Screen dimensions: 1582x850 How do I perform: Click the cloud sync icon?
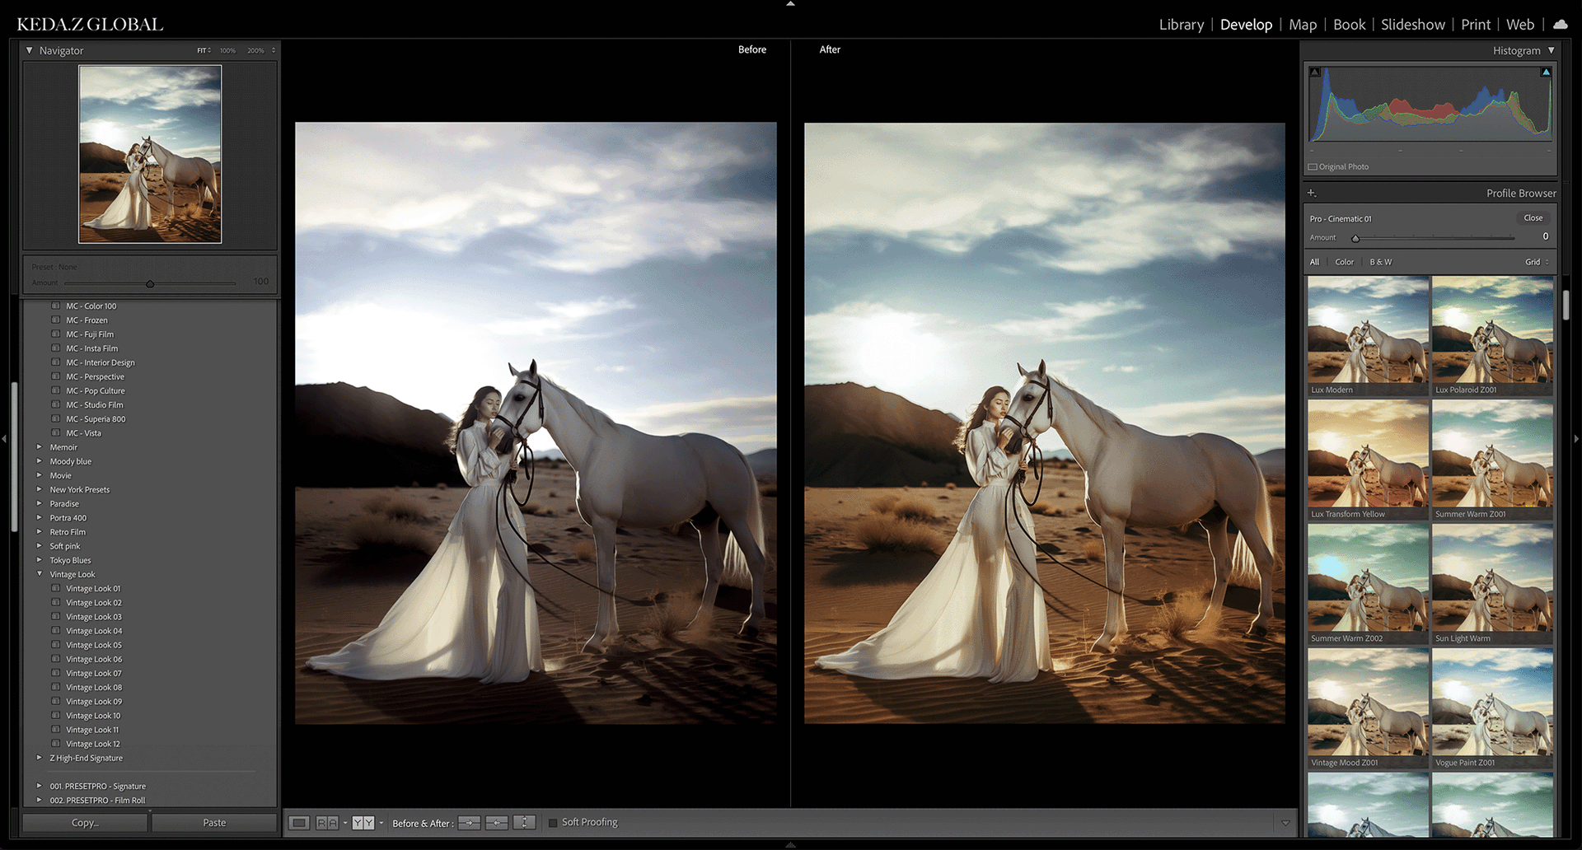coord(1560,25)
